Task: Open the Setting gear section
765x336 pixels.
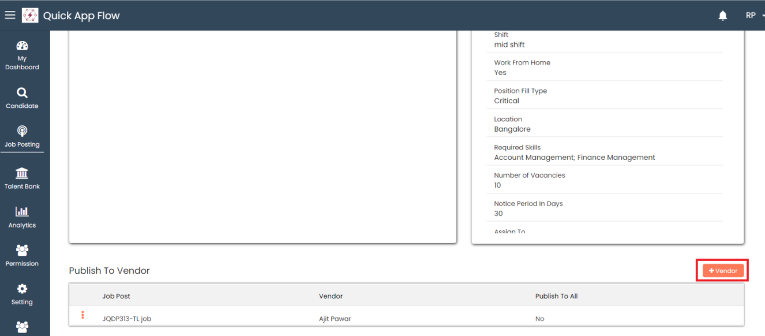Action: (x=22, y=294)
